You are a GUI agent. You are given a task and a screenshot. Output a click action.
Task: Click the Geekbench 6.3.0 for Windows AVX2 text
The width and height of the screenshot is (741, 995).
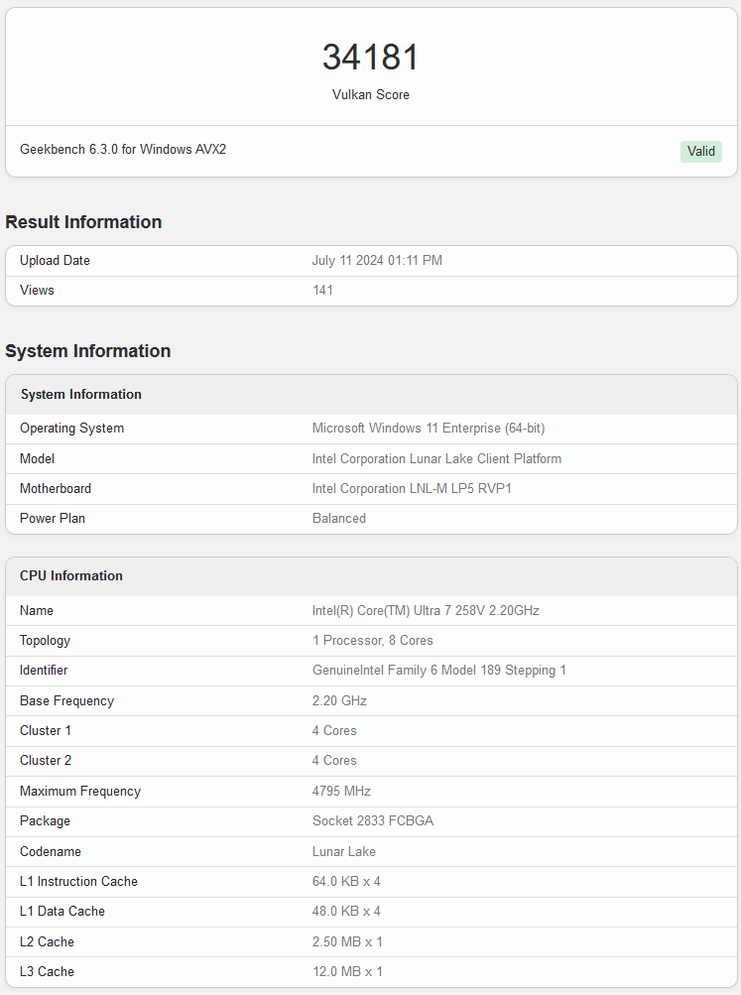[123, 150]
